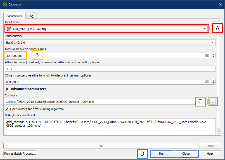This screenshot has width=225, height=160.
Task: Toggle Open output file after running algorithm
Action: 7,109
